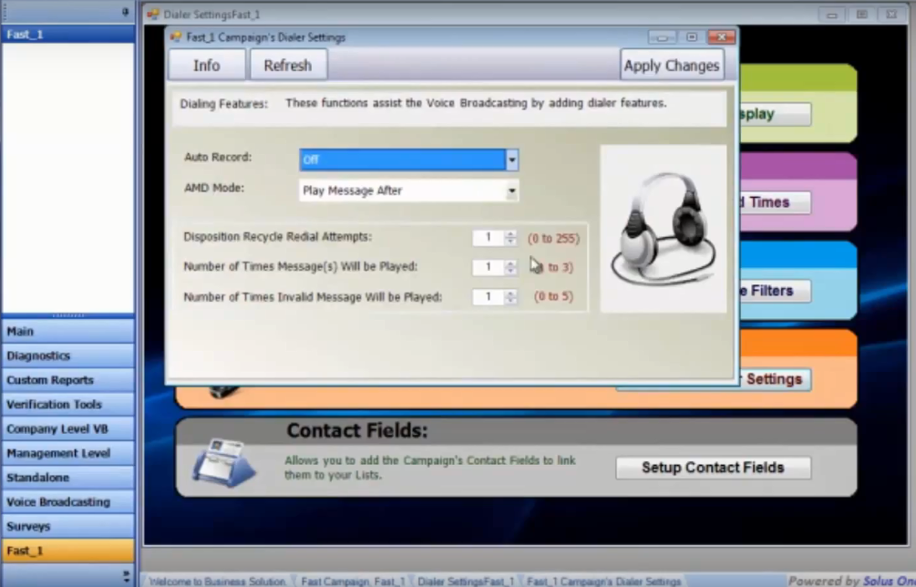The image size is (916, 587).
Task: Select Fast_1 in the top sidebar list
Action: 68,35
